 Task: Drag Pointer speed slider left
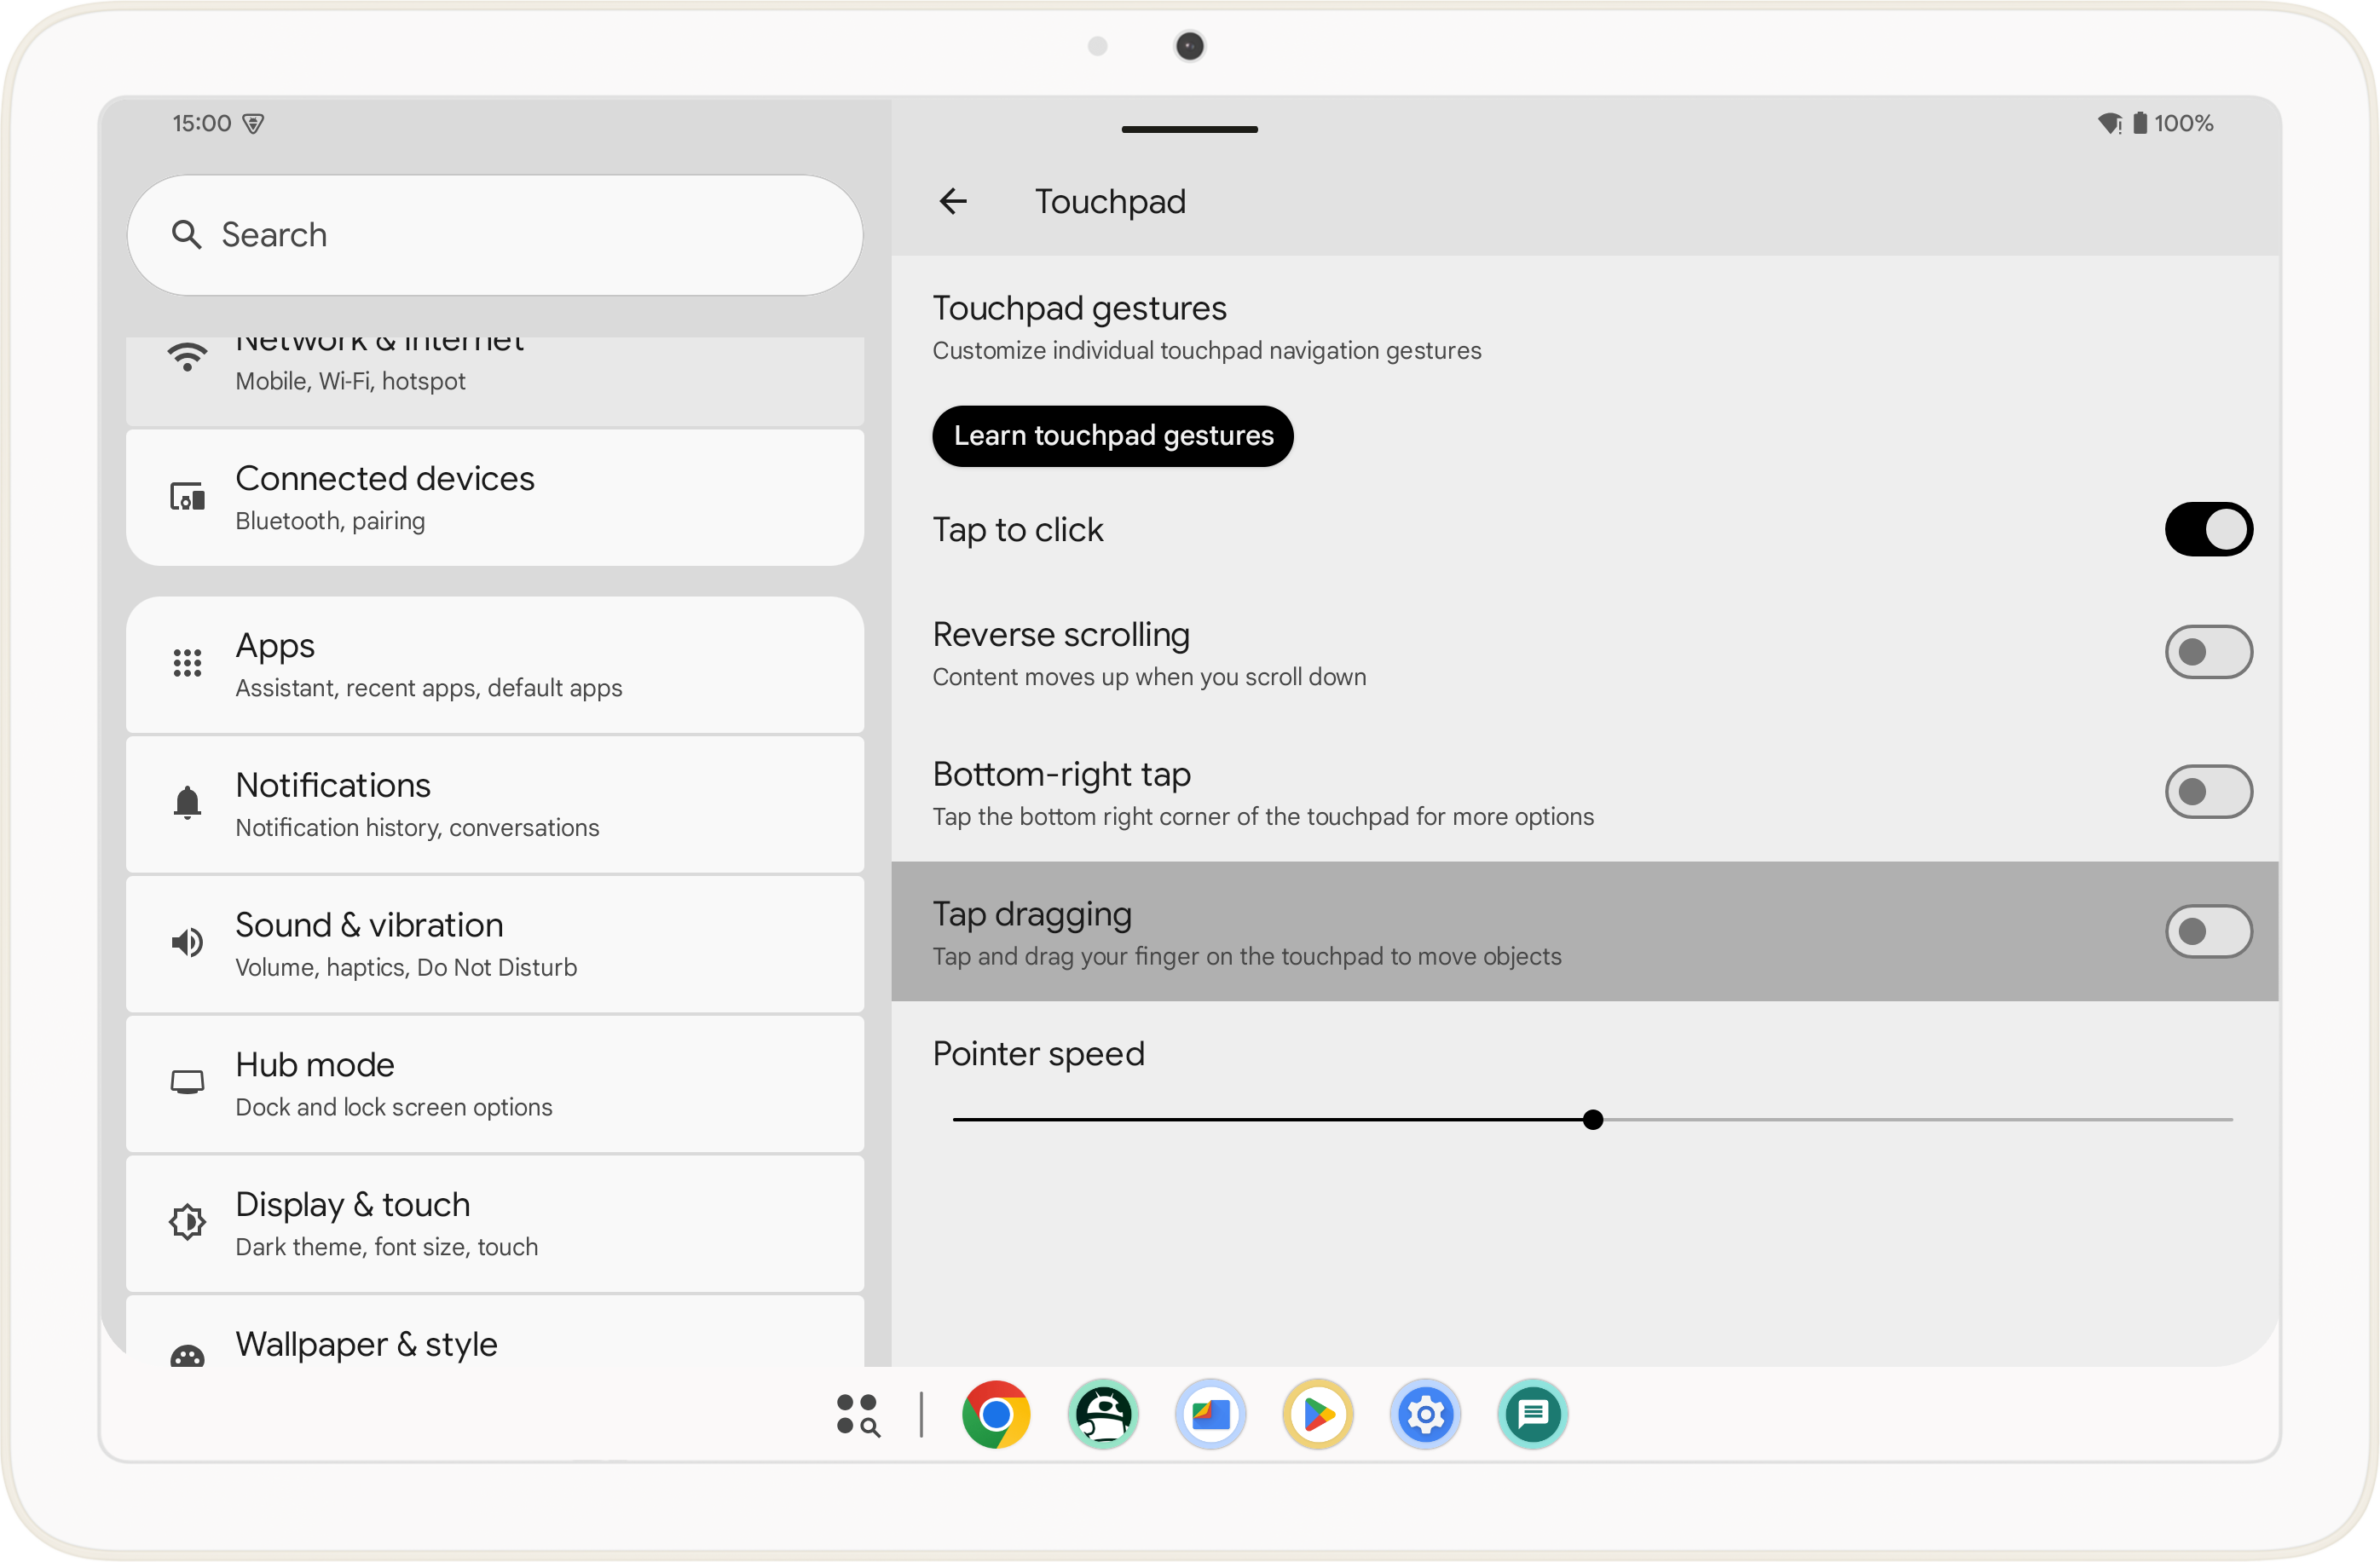point(1588,1119)
